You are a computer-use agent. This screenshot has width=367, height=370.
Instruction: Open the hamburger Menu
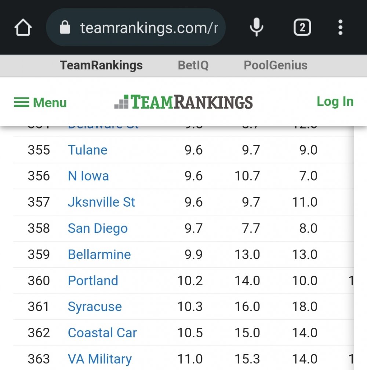(40, 102)
